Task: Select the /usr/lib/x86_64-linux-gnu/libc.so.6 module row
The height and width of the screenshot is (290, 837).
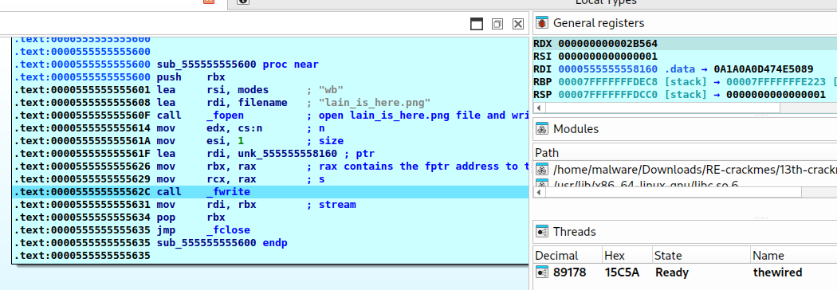Action: (685, 183)
